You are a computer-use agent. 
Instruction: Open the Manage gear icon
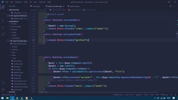pyautogui.click(x=3, y=89)
